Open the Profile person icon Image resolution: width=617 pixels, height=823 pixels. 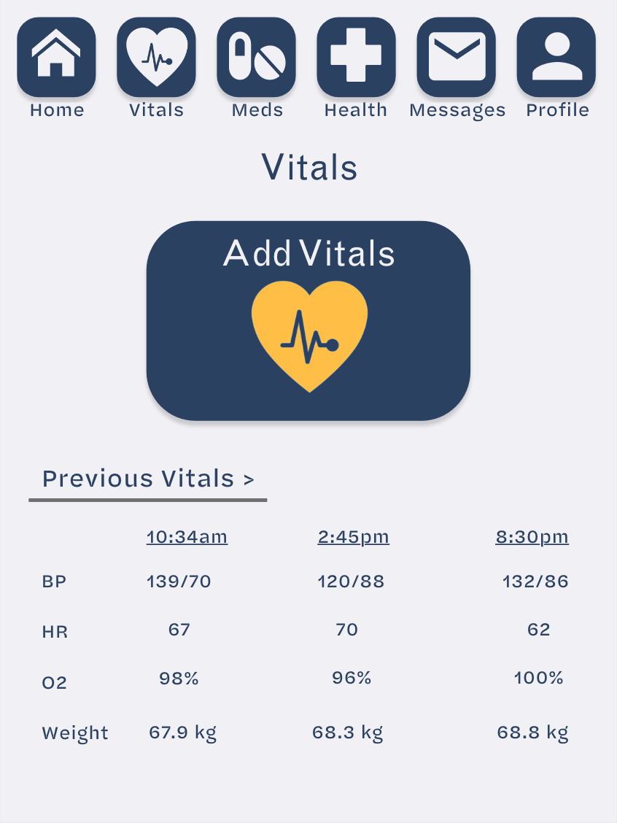click(556, 57)
